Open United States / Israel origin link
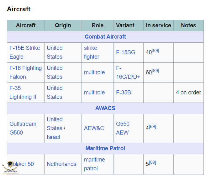The height and width of the screenshot is (175, 211). 56,128
